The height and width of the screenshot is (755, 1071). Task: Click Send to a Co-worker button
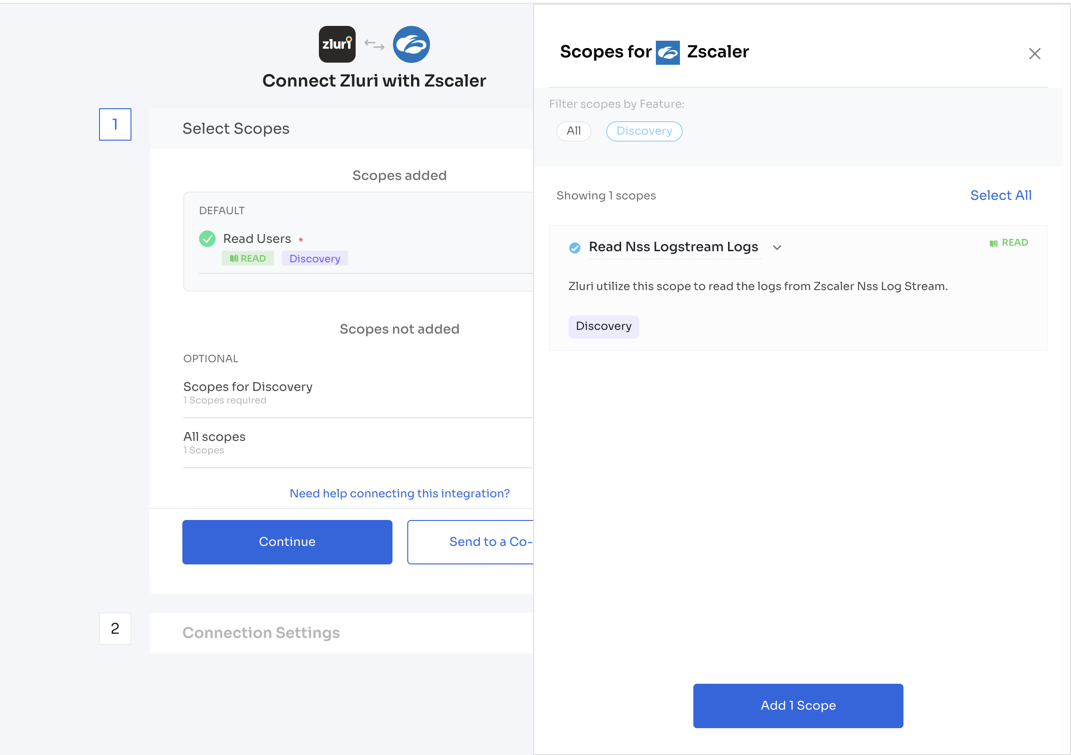[470, 542]
